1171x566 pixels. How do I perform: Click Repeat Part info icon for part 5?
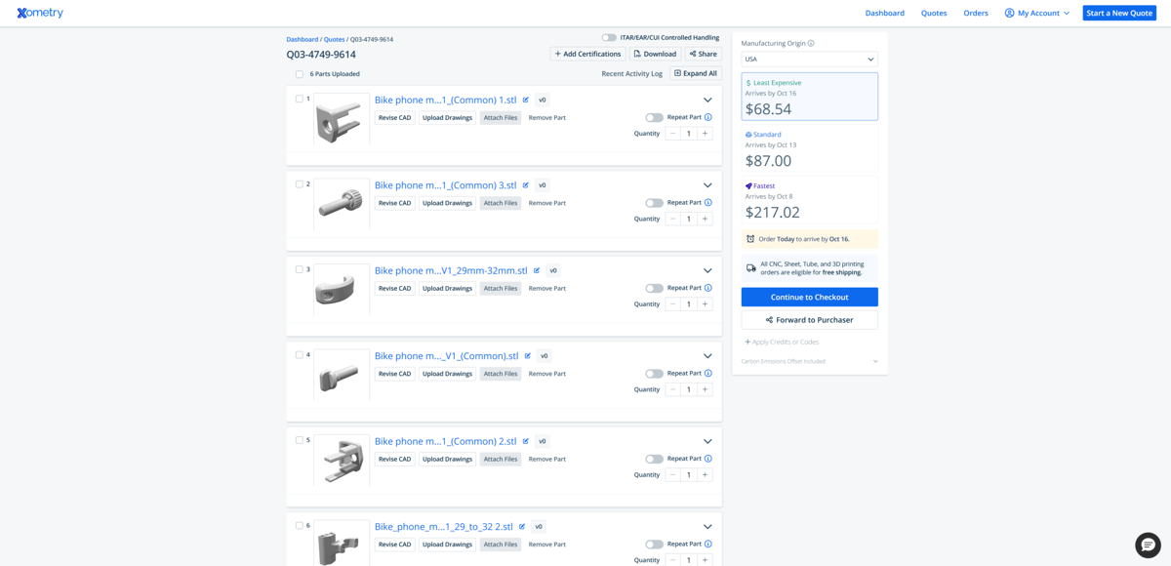click(708, 459)
